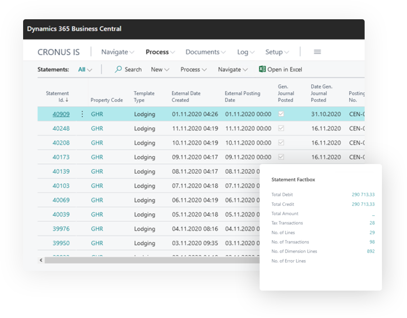Screen dimensions: 407x318
Task: Click No. of Dimension Lines value 892
Action: pos(371,251)
